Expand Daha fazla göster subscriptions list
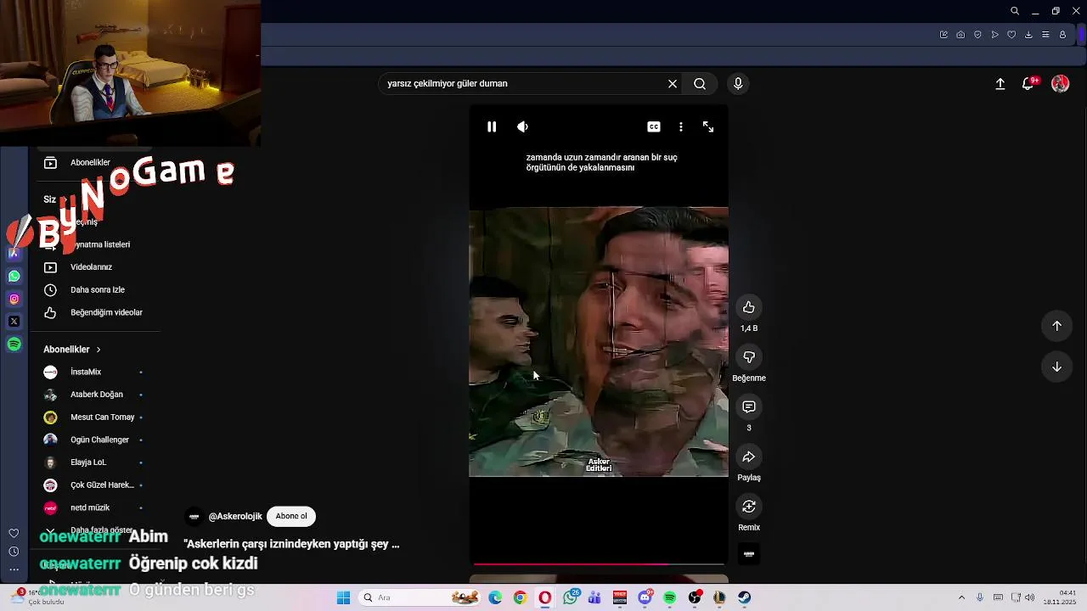The width and height of the screenshot is (1087, 611). point(101,530)
